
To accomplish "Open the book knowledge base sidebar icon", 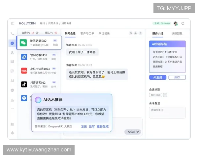I will tap(12, 124).
